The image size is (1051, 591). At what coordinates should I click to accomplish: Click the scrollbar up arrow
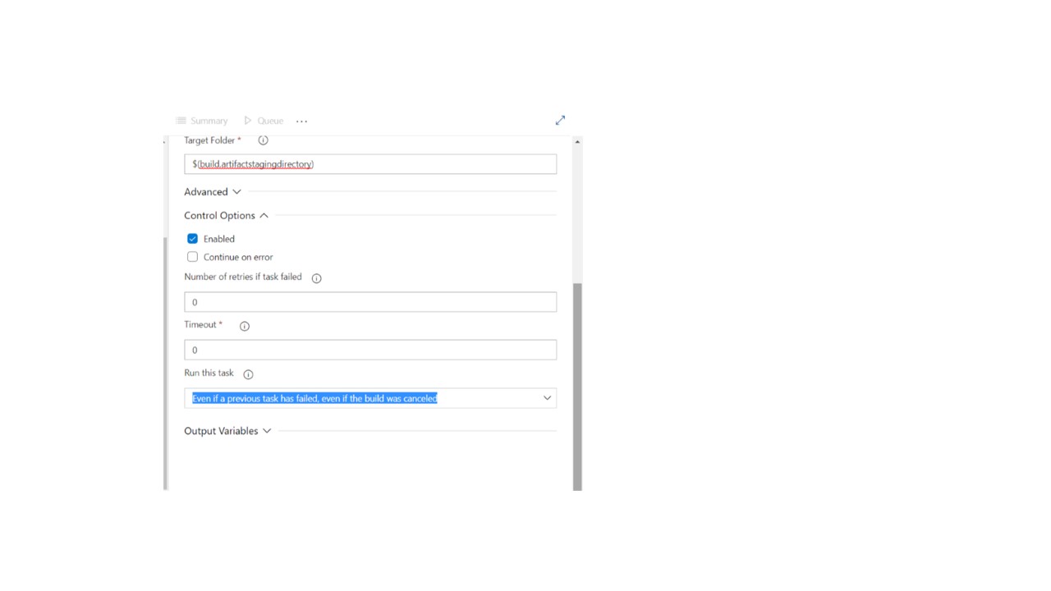click(x=577, y=142)
